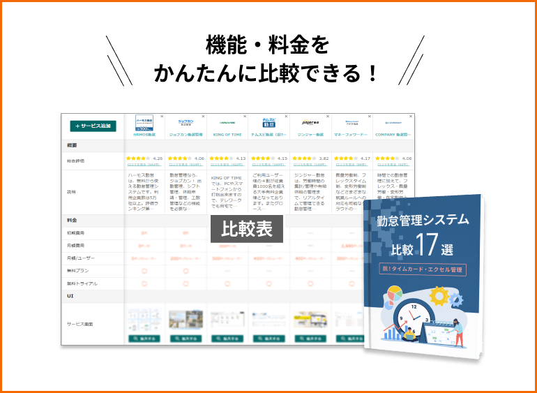Click the headline 機能・料金を かんたんに比較できる！
Viewport: 537px width, 393px height.
(x=266, y=60)
